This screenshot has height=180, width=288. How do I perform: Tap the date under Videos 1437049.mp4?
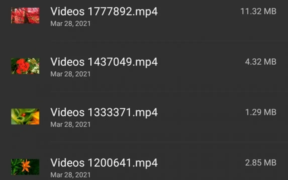pos(71,74)
